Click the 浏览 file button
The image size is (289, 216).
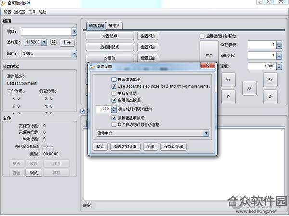coord(34,173)
